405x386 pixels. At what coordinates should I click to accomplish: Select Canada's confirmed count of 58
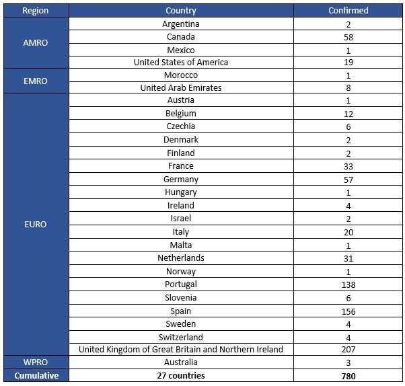(x=348, y=37)
